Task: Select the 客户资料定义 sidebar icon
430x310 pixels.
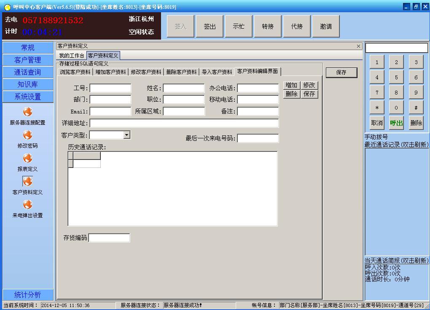Action: pos(27,182)
